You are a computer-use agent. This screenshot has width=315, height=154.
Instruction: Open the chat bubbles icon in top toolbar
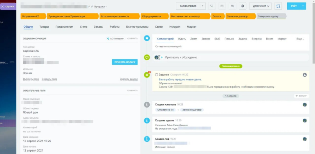click(x=232, y=6)
